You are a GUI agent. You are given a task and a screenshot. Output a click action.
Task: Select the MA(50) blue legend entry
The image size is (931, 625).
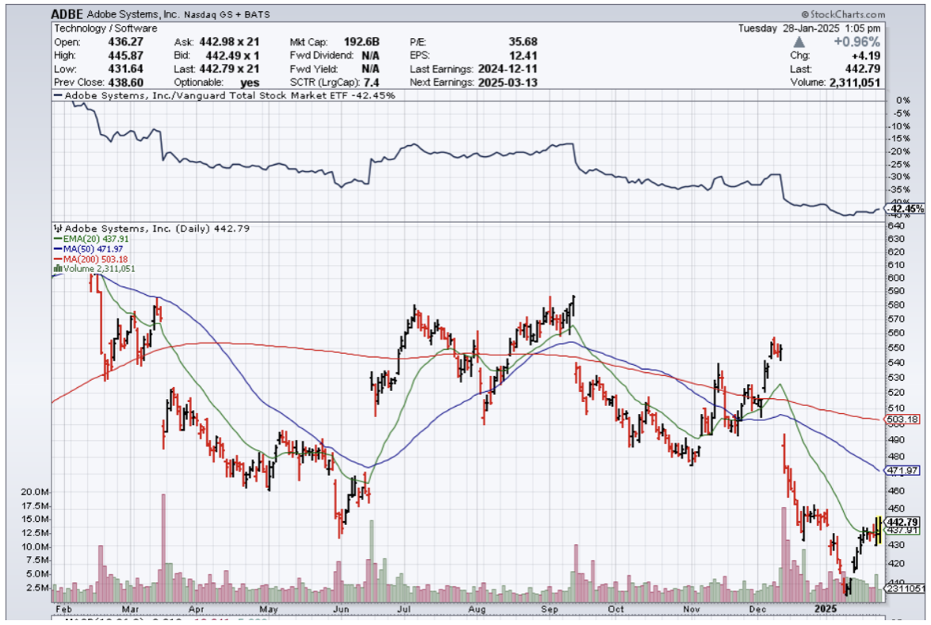(x=89, y=249)
